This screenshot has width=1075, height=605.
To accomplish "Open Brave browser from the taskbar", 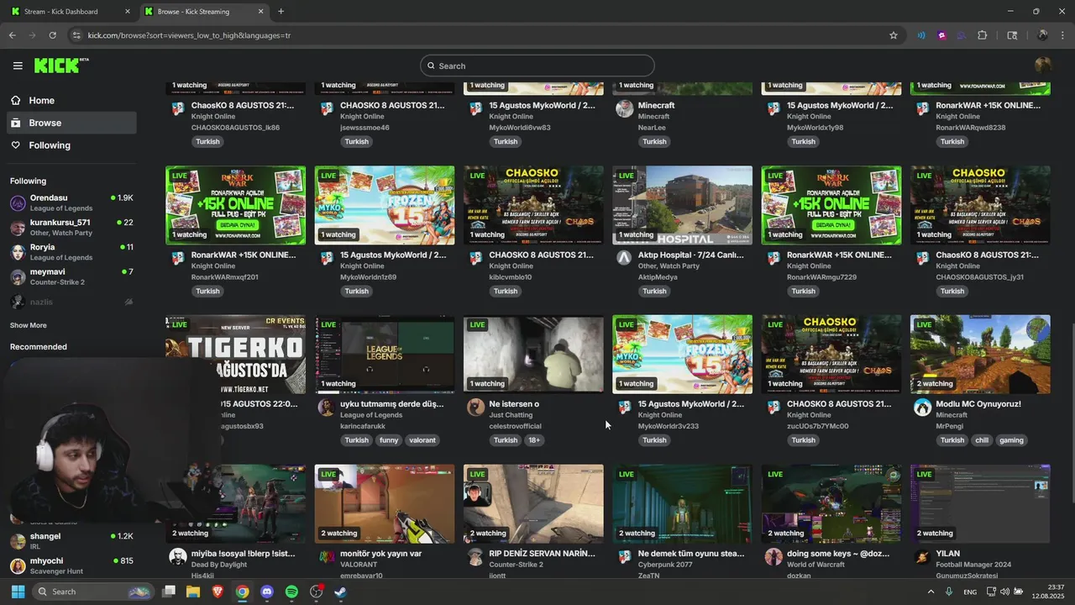I will [218, 592].
